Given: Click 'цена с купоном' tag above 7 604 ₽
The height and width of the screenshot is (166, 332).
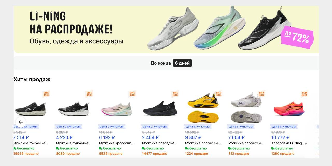Looking at the screenshot, I should pos(241,127).
